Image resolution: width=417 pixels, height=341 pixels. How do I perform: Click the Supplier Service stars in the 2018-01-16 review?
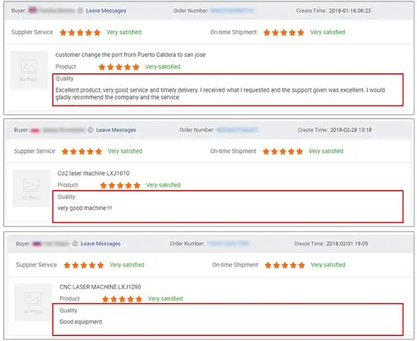pos(80,32)
